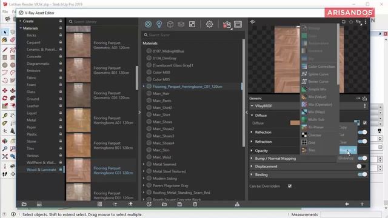The height and width of the screenshot is (218, 388).
Task: Expand the Reflection section
Action: 252,132
